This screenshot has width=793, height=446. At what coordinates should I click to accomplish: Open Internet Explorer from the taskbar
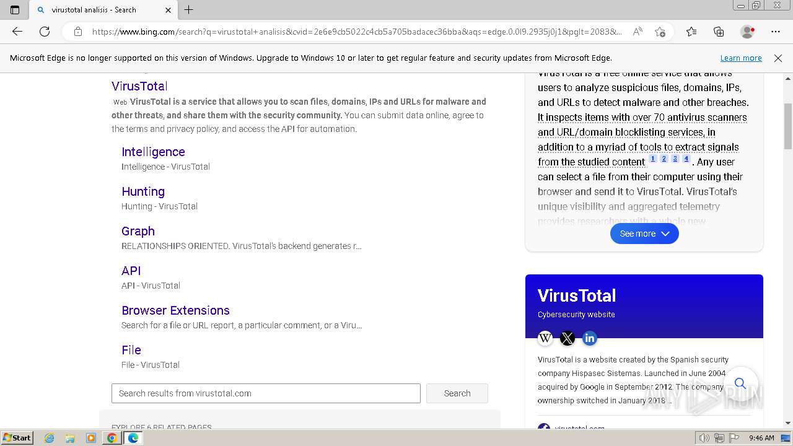click(x=50, y=438)
